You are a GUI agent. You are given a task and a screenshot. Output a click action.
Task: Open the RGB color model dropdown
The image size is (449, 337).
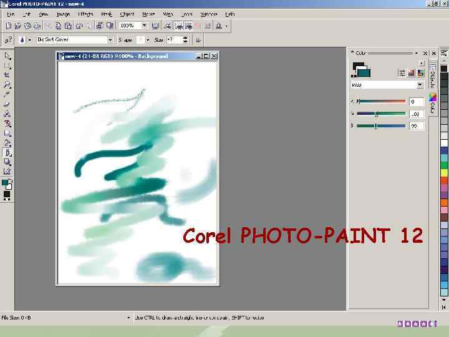click(420, 85)
